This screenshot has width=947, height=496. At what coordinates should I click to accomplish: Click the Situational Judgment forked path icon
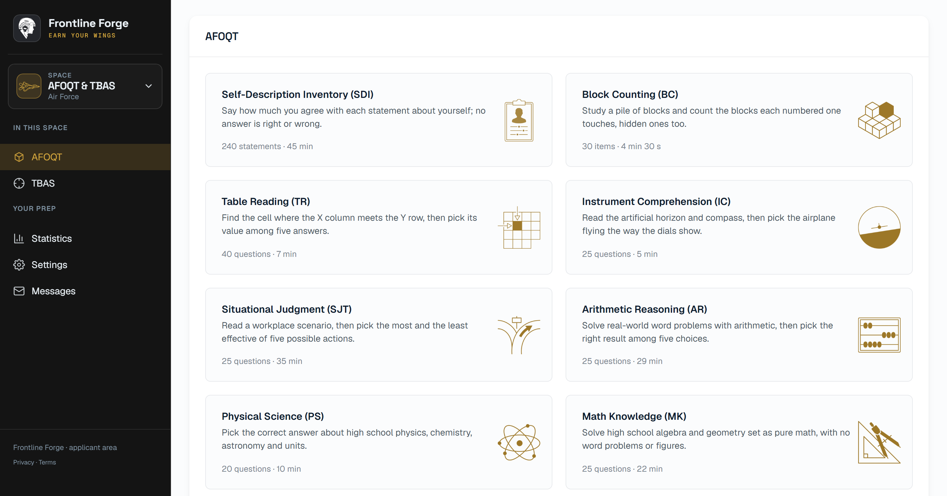pyautogui.click(x=519, y=335)
